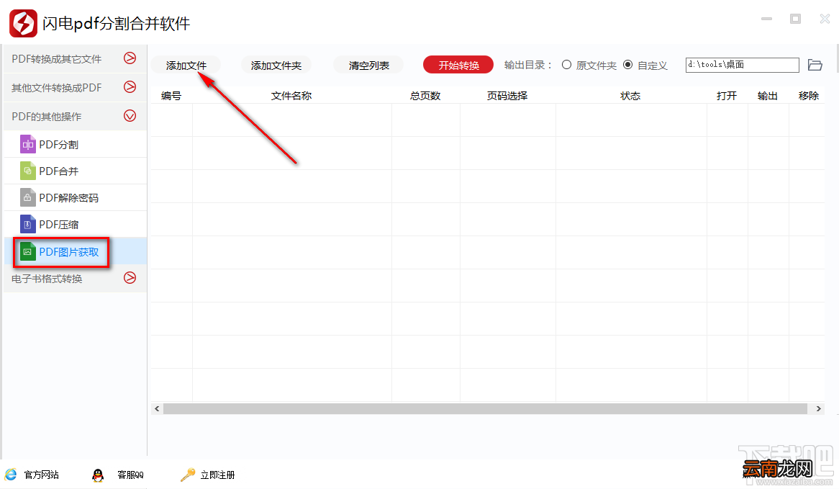Image resolution: width=839 pixels, height=489 pixels.
Task: Click the 总页数 column header
Action: click(425, 96)
